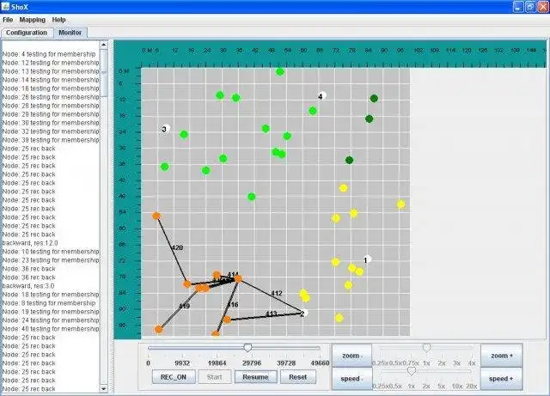Click the edge label 420
The height and width of the screenshot is (396, 550).
177,247
